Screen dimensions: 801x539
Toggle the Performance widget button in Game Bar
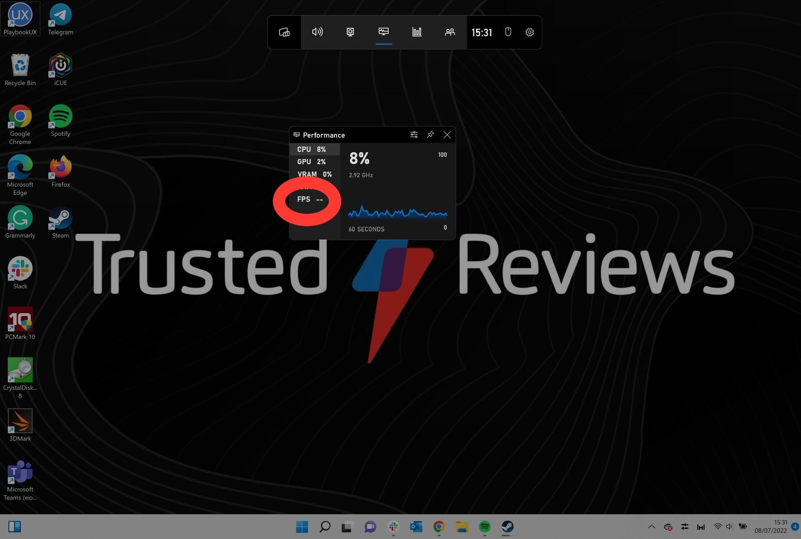pyautogui.click(x=384, y=32)
